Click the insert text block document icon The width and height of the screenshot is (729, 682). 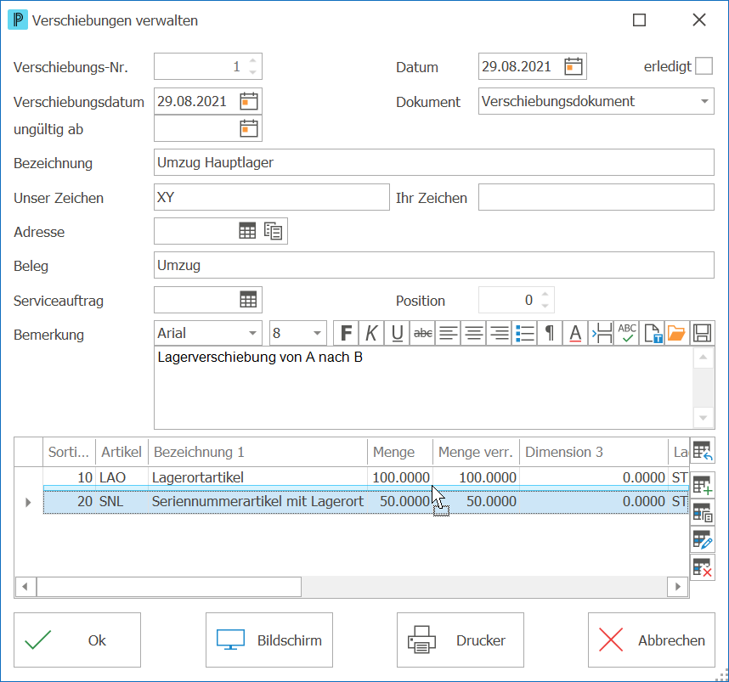coord(653,333)
